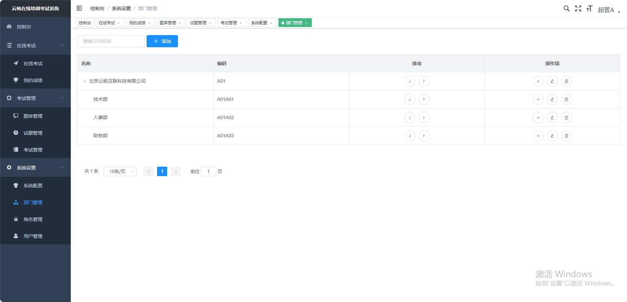Image resolution: width=627 pixels, height=302 pixels.
Task: Add sub-department under 北京云帆互联科技有限公司
Action: (538, 81)
